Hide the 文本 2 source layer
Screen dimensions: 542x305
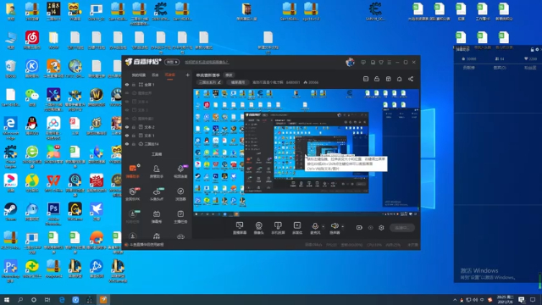pos(127,127)
